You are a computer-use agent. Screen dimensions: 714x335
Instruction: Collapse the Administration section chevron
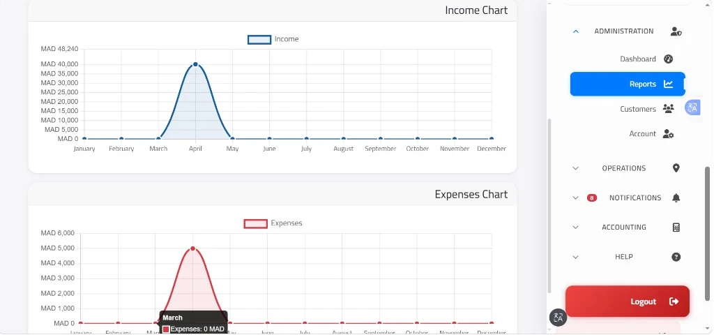[x=575, y=31]
